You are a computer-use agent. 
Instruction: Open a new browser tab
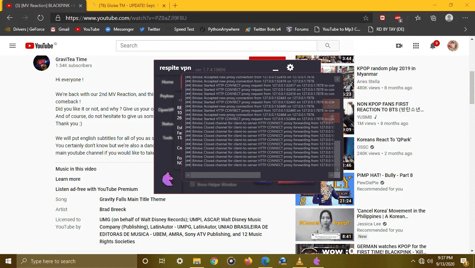click(175, 5)
